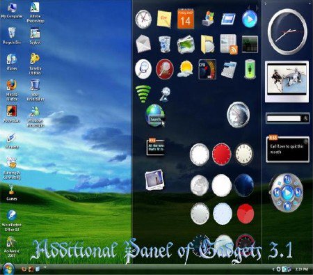Open the Your Uninstaller desktop shortcut
Screen dimensions: 313x275
pos(35,91)
